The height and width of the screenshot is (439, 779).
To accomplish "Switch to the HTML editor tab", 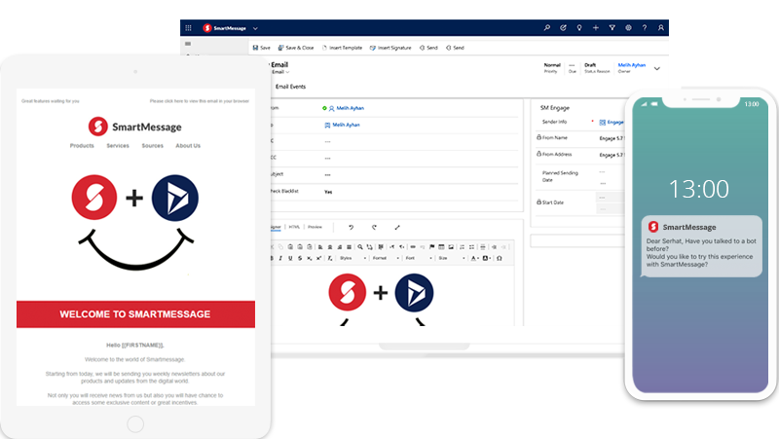I will pyautogui.click(x=294, y=227).
